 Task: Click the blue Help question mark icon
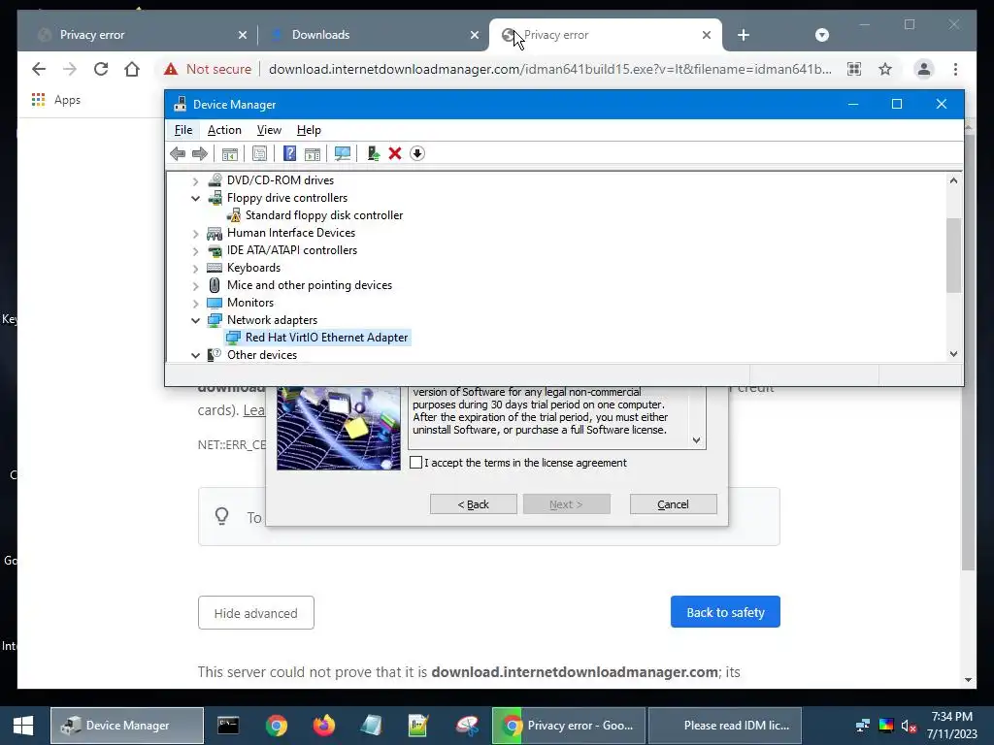pos(289,153)
